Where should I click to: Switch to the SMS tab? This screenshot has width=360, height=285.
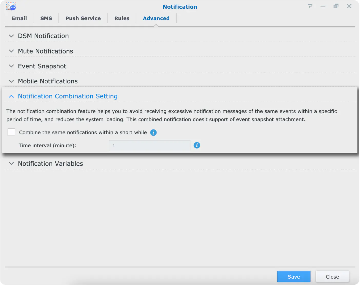[x=46, y=18]
